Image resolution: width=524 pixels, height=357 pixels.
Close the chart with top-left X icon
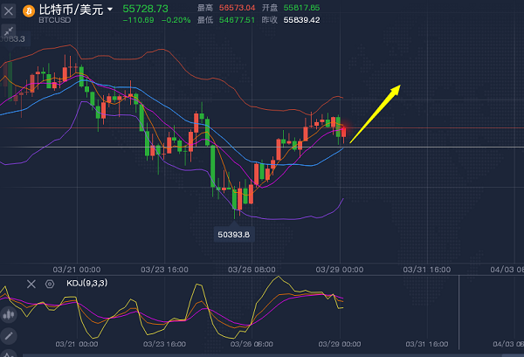click(9, 10)
